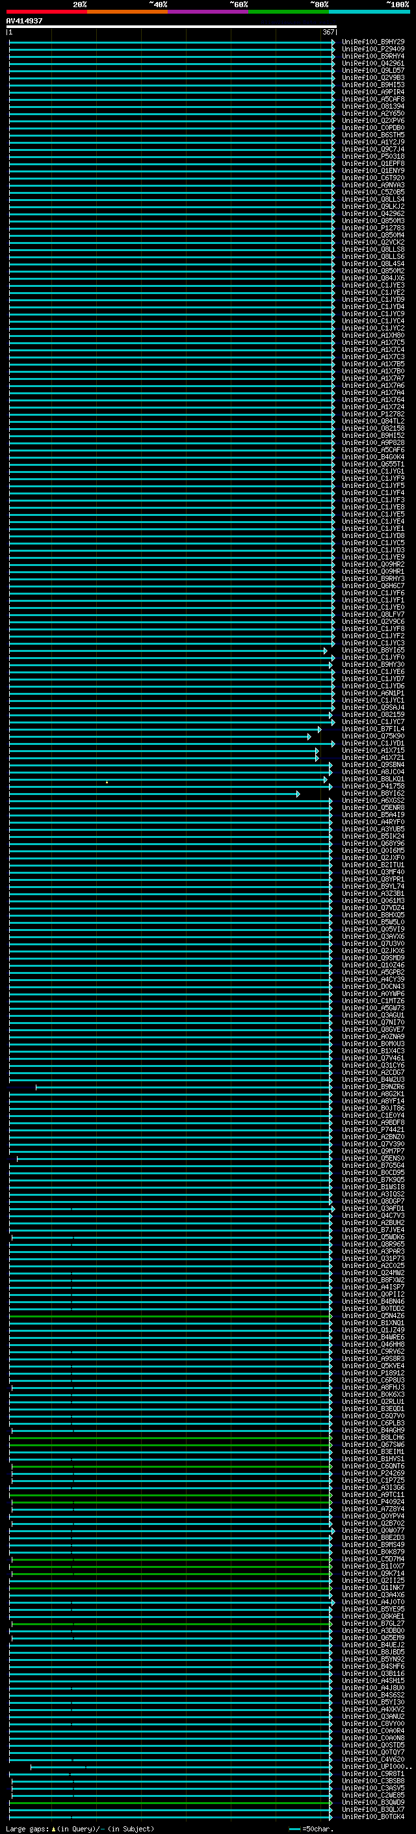Select label UniRef100_Q1EPF8

(373, 164)
